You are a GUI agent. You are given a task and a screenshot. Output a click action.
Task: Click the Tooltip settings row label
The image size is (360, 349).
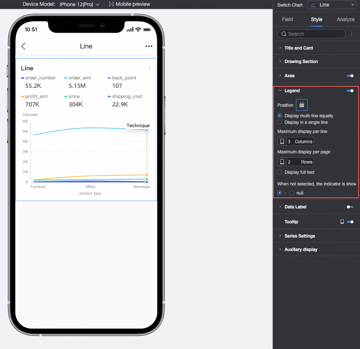[291, 222]
